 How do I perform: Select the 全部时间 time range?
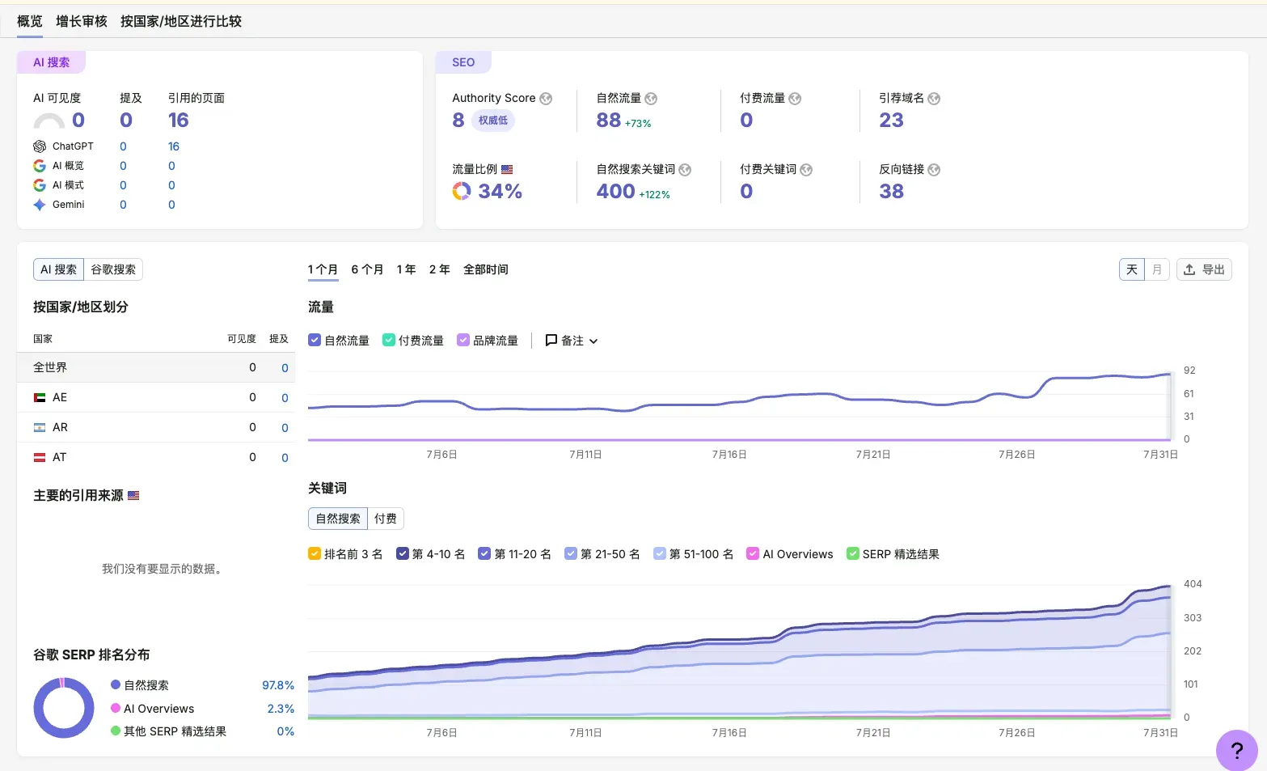(x=485, y=269)
